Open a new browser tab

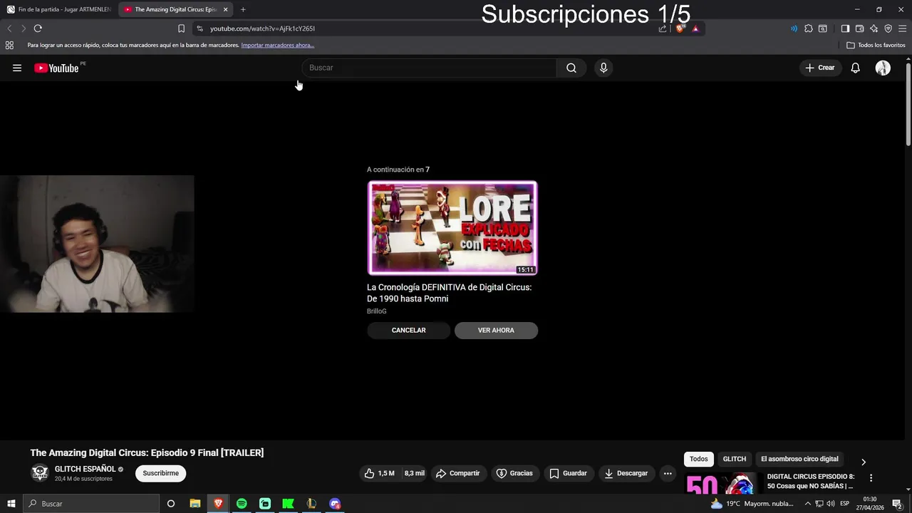pos(243,9)
